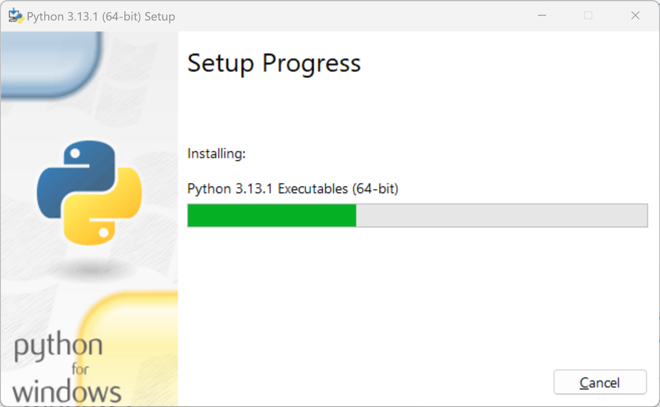Click the minimize button
The width and height of the screenshot is (660, 407).
pyautogui.click(x=542, y=16)
